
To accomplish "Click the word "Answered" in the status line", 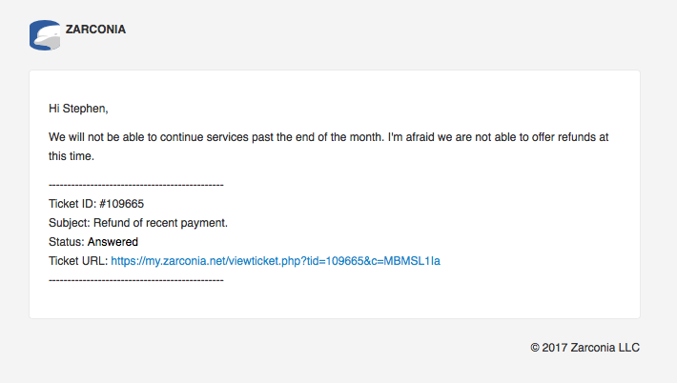I will [x=113, y=242].
